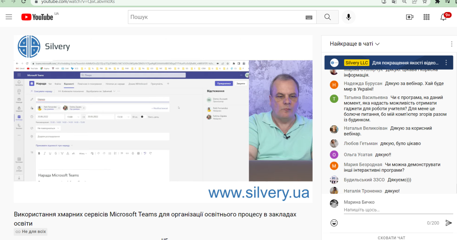457x240 pixels.
Task: Select author name "Будильський ЗЗСО"
Action: pyautogui.click(x=364, y=180)
